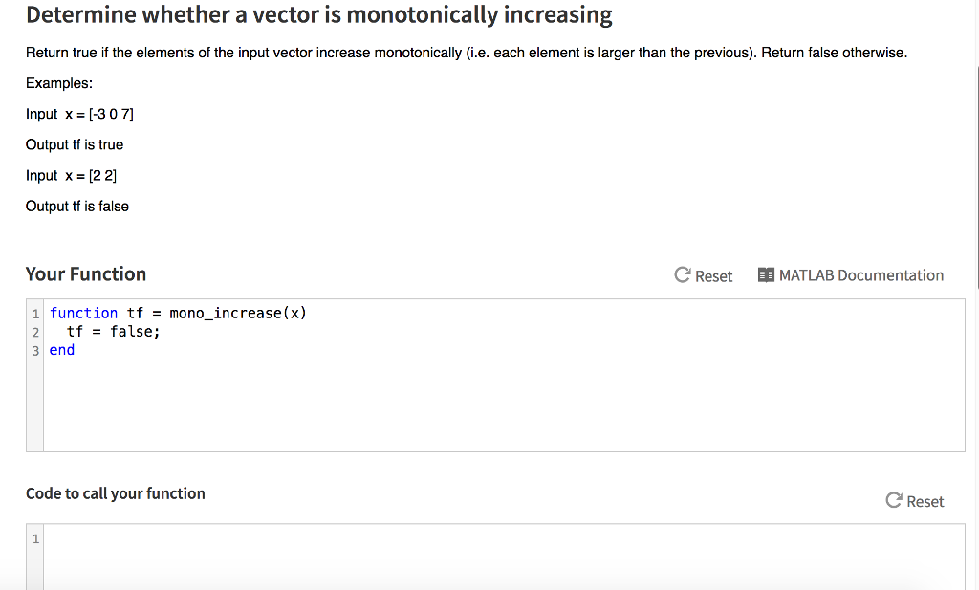Click the 'Your Function' section heading
This screenshot has width=979, height=590.
86,274
